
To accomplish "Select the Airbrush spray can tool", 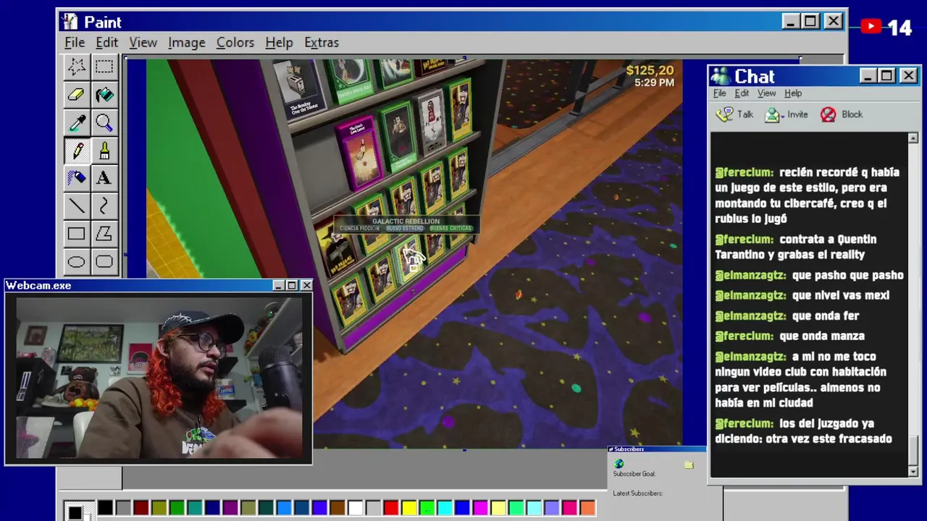I will pyautogui.click(x=76, y=178).
